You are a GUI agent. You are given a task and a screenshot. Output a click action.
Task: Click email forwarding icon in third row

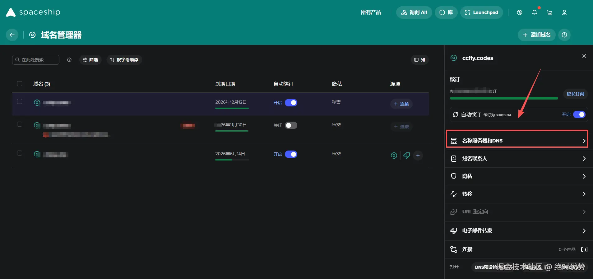406,156
